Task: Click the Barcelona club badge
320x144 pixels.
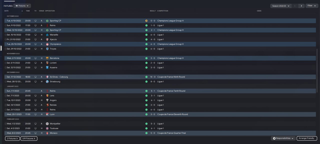Action: 47,58
